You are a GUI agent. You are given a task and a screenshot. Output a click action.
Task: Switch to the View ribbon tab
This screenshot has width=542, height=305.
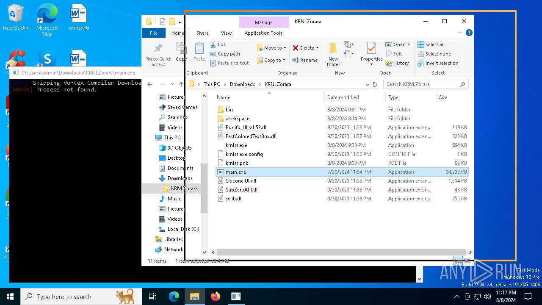click(x=226, y=33)
